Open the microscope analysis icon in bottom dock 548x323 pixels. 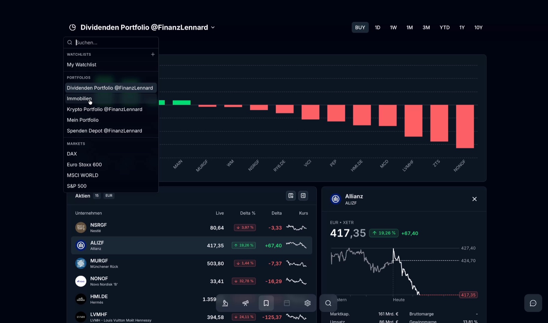(x=225, y=303)
